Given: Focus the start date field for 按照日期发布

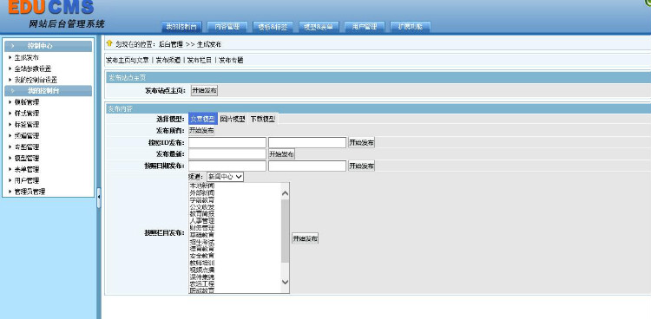Looking at the screenshot, I should coord(227,166).
